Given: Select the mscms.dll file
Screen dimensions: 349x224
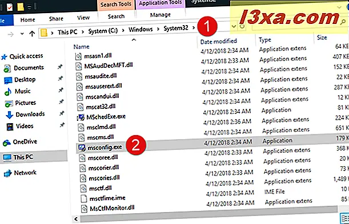Looking at the screenshot, I should 101,137.
